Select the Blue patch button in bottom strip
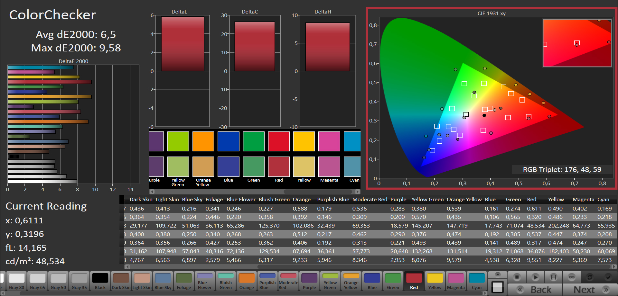 pos(372,281)
